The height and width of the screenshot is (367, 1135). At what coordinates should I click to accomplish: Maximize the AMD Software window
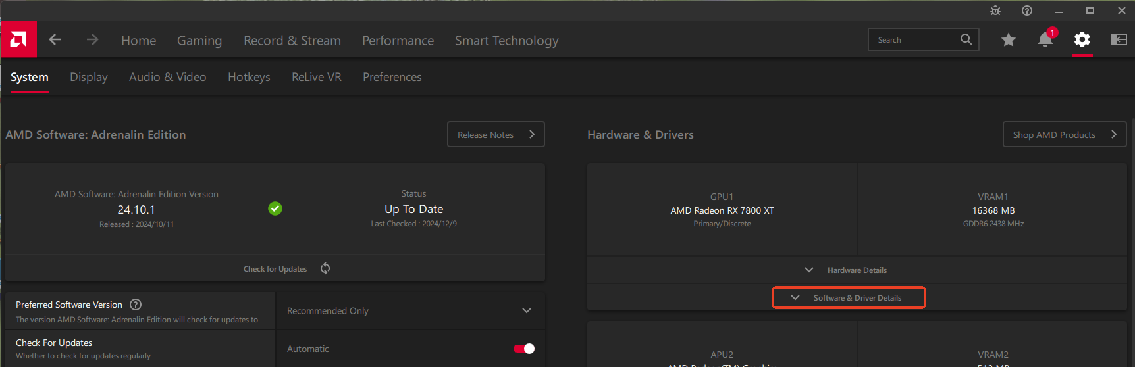point(1090,11)
